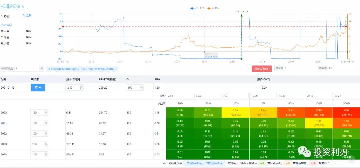This screenshot has width=360, height=168.
Task: Click the help icon beside 扣非PEG title
Action: [23, 7]
